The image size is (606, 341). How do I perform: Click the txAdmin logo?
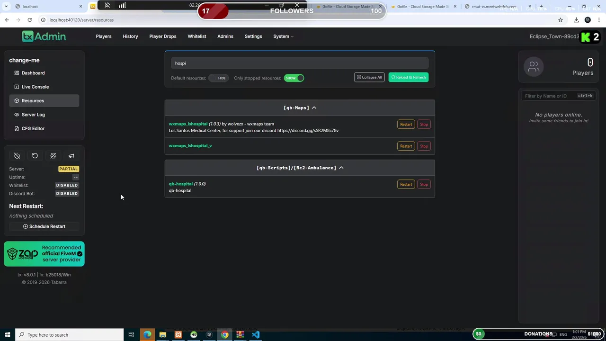(44, 36)
